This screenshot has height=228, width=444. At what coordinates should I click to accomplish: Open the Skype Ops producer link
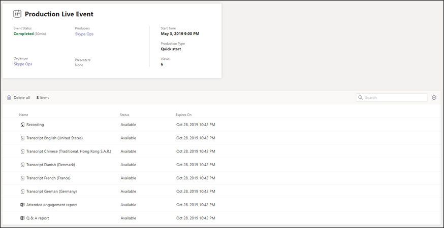click(x=84, y=34)
